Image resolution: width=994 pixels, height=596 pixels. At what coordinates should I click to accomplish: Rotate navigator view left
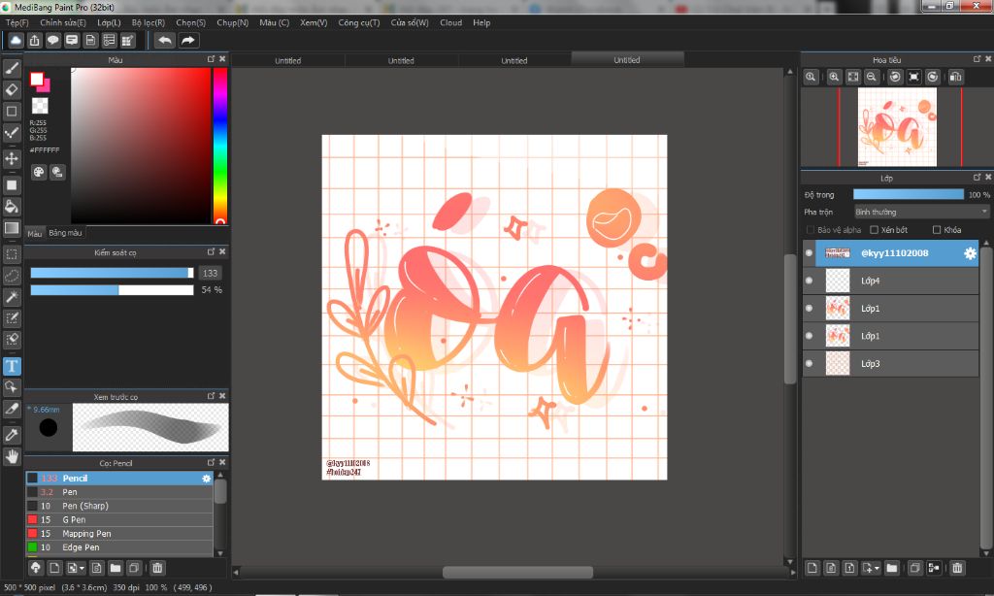point(895,77)
